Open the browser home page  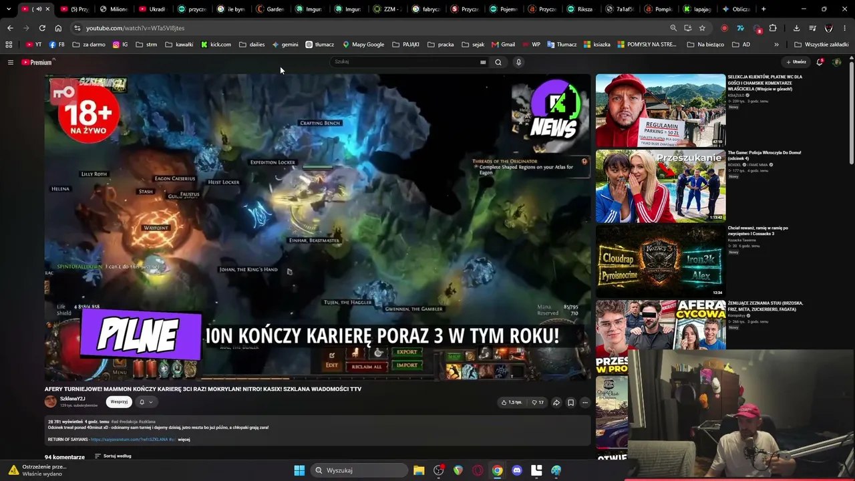tap(58, 28)
